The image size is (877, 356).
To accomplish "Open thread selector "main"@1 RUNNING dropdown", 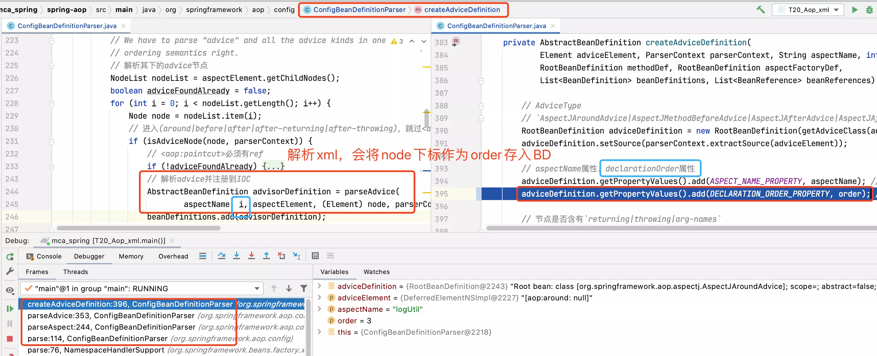I will pyautogui.click(x=141, y=288).
